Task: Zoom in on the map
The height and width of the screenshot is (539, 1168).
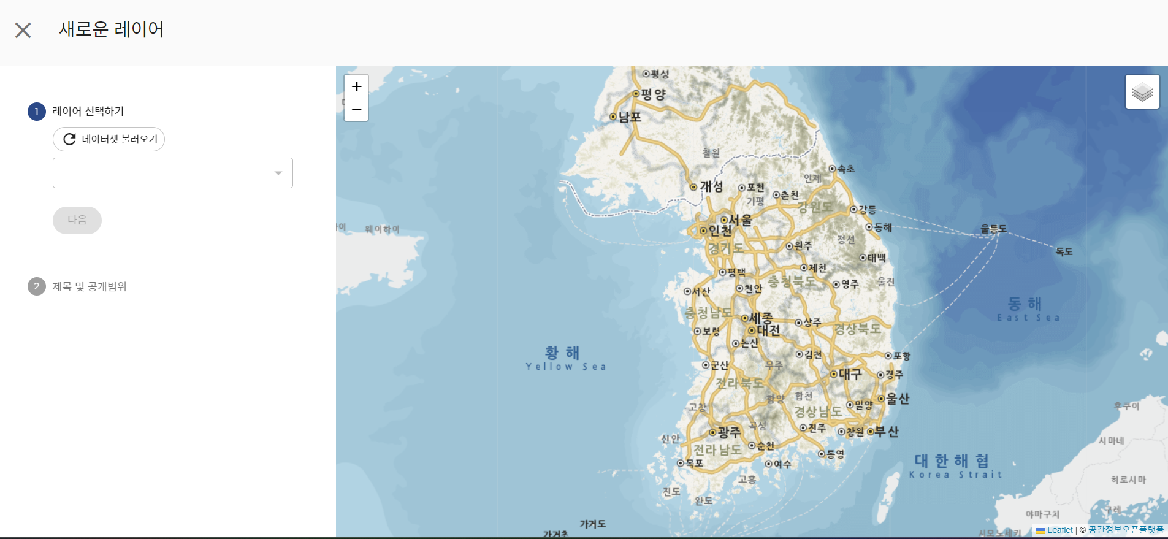Action: coord(356,86)
